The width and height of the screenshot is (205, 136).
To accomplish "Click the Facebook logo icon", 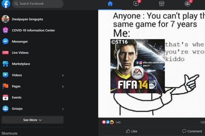I will click(6, 4).
